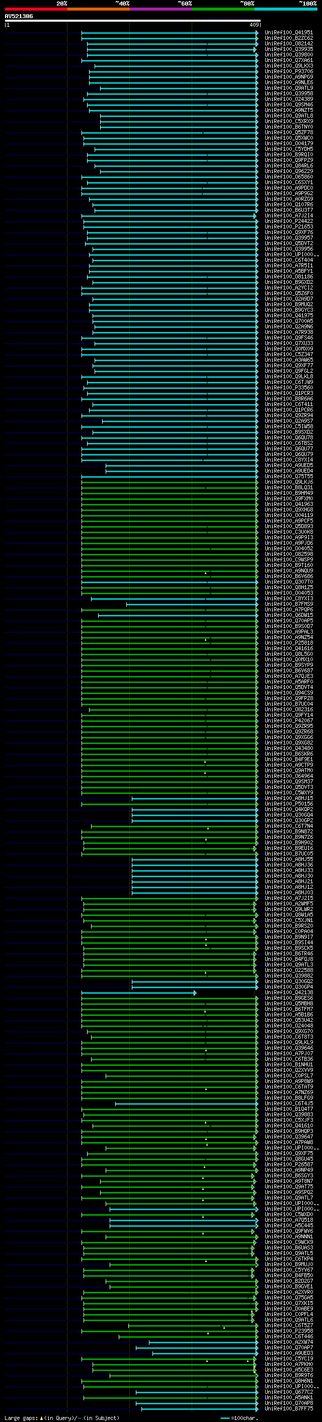Select hit label UniRef100_B7FMS9
This screenshot has height=1422, width=322.
(288, 604)
